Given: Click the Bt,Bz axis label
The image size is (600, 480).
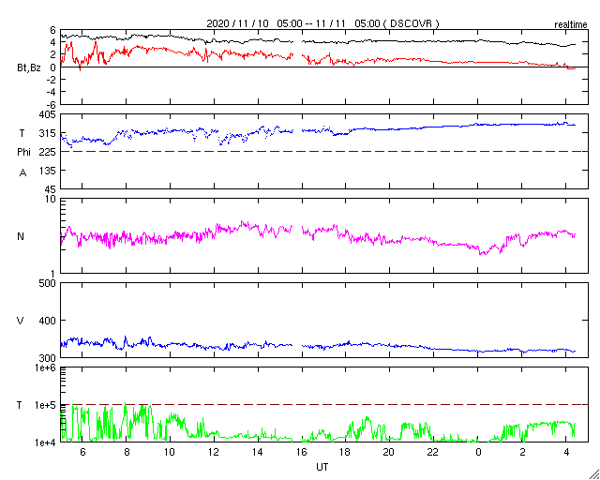Looking at the screenshot, I should click(30, 67).
